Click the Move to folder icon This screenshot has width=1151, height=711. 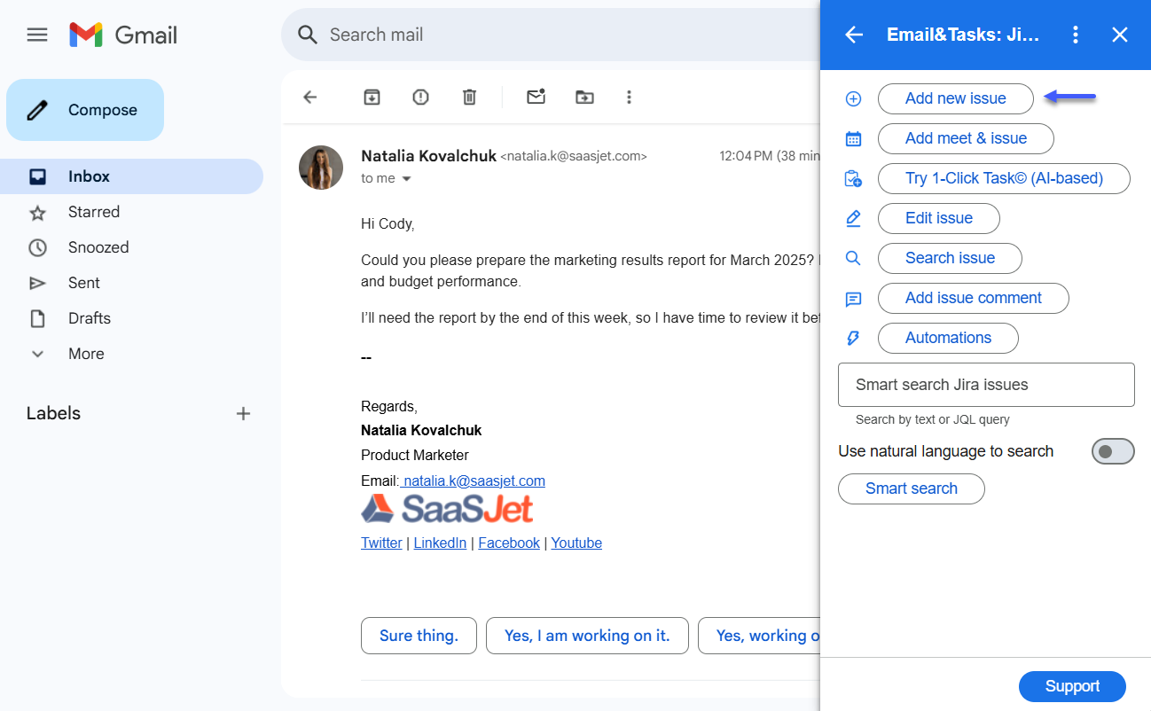click(584, 98)
